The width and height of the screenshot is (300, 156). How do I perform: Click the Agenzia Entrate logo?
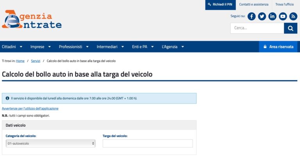32,19
